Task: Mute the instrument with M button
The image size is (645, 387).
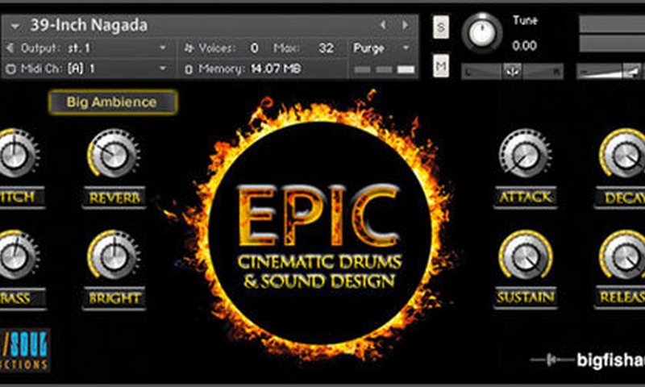Action: [441, 66]
